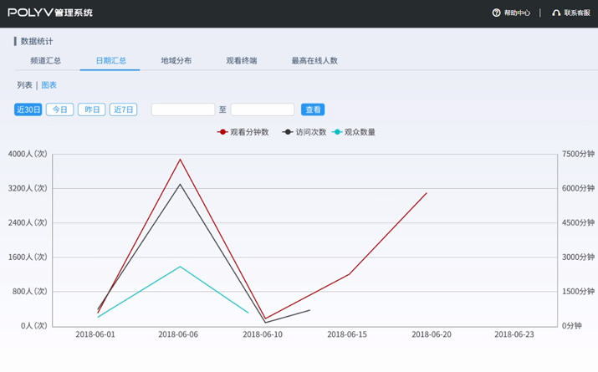Select the 近30日 date range
This screenshot has width=598, height=372.
pos(28,110)
